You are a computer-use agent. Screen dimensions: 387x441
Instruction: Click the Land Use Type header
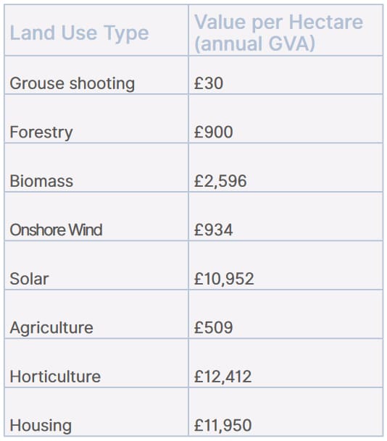(x=79, y=33)
